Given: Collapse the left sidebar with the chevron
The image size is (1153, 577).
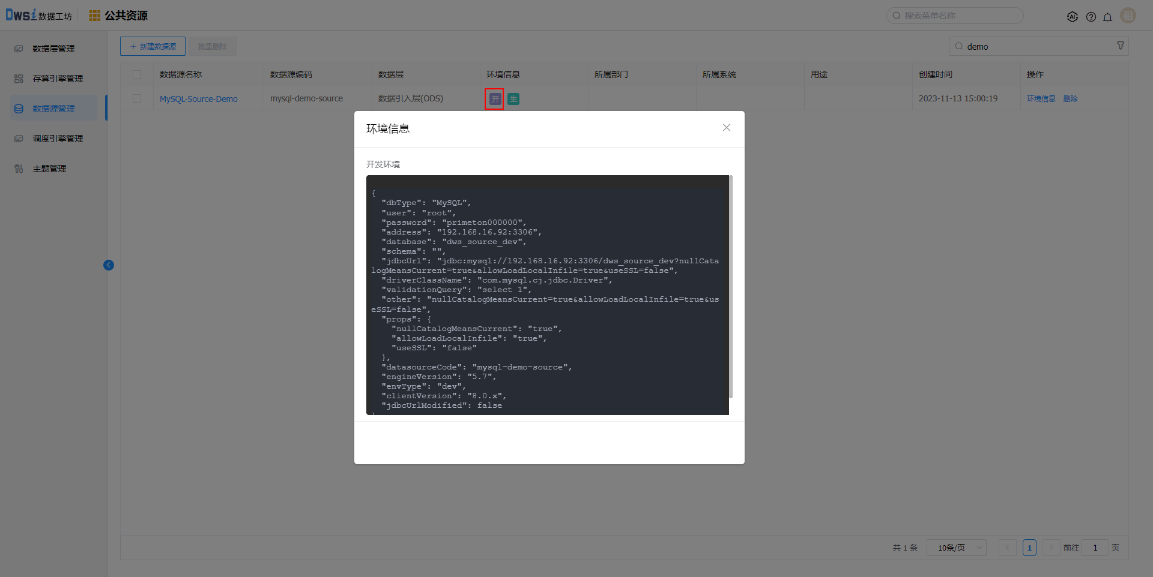Looking at the screenshot, I should [109, 265].
